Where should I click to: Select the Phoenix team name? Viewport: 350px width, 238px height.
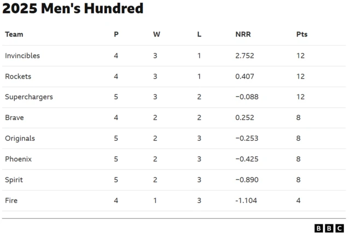tap(18, 159)
